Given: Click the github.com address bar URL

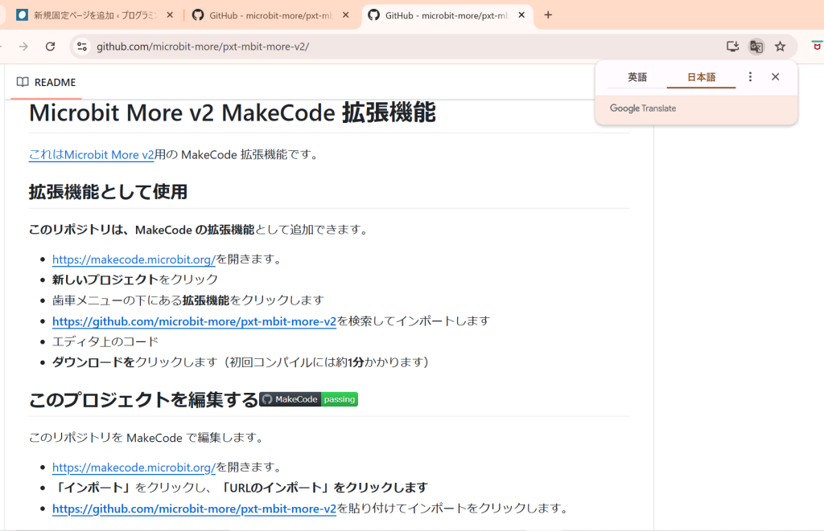Looking at the screenshot, I should click(x=203, y=47).
